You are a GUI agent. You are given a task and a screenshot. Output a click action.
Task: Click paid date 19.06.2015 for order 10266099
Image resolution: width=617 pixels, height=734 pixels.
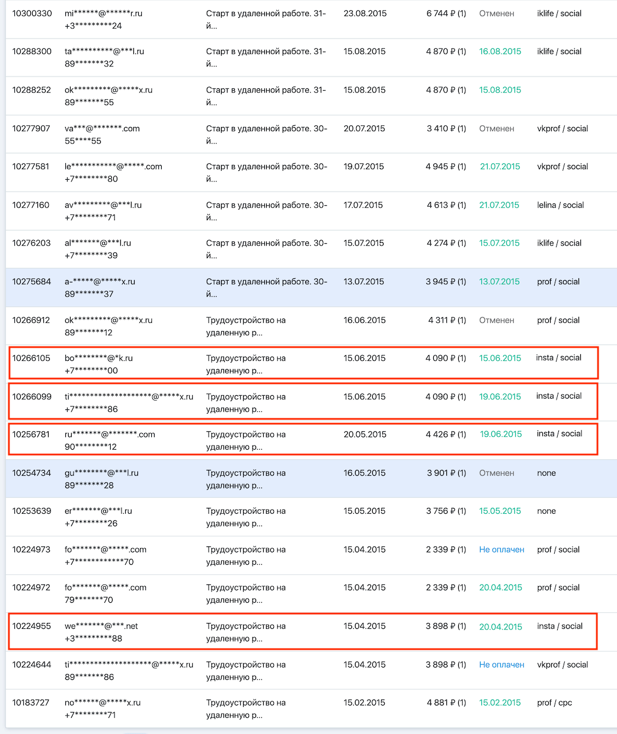(500, 396)
